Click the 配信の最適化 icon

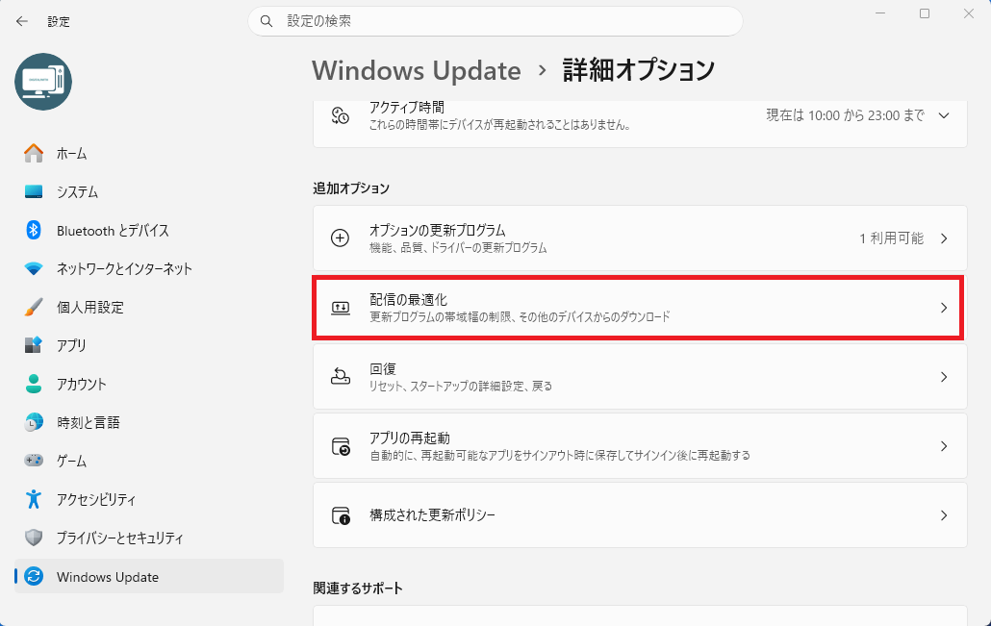(340, 308)
